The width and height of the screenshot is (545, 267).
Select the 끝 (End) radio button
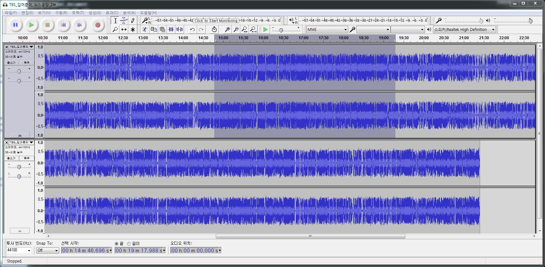coord(117,244)
